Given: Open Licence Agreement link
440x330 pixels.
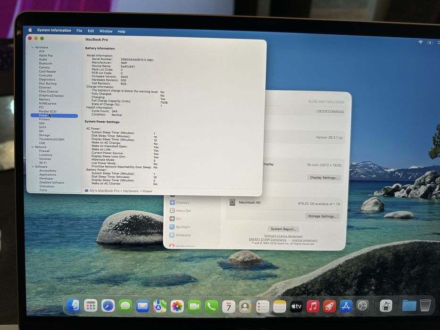Looking at the screenshot, I should point(305,240).
